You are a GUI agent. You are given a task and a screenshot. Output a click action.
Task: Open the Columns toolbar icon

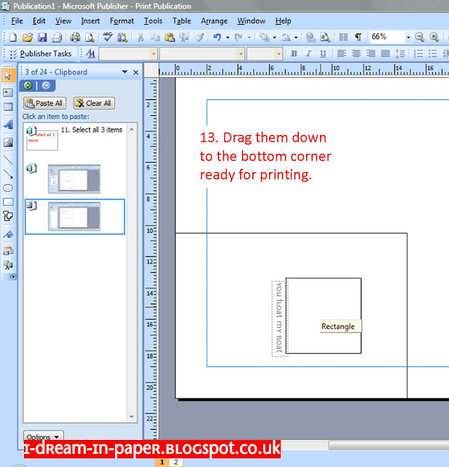(x=343, y=37)
